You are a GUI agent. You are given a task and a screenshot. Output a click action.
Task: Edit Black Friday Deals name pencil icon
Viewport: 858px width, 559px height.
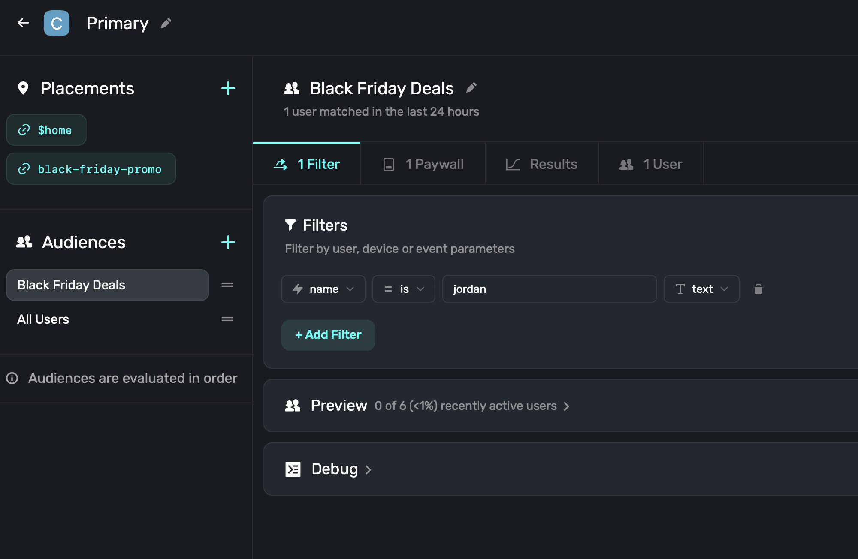(x=471, y=88)
